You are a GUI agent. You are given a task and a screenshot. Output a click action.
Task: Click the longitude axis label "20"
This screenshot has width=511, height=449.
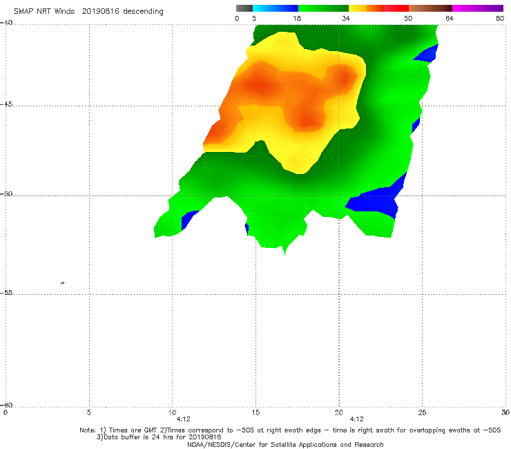click(x=338, y=412)
